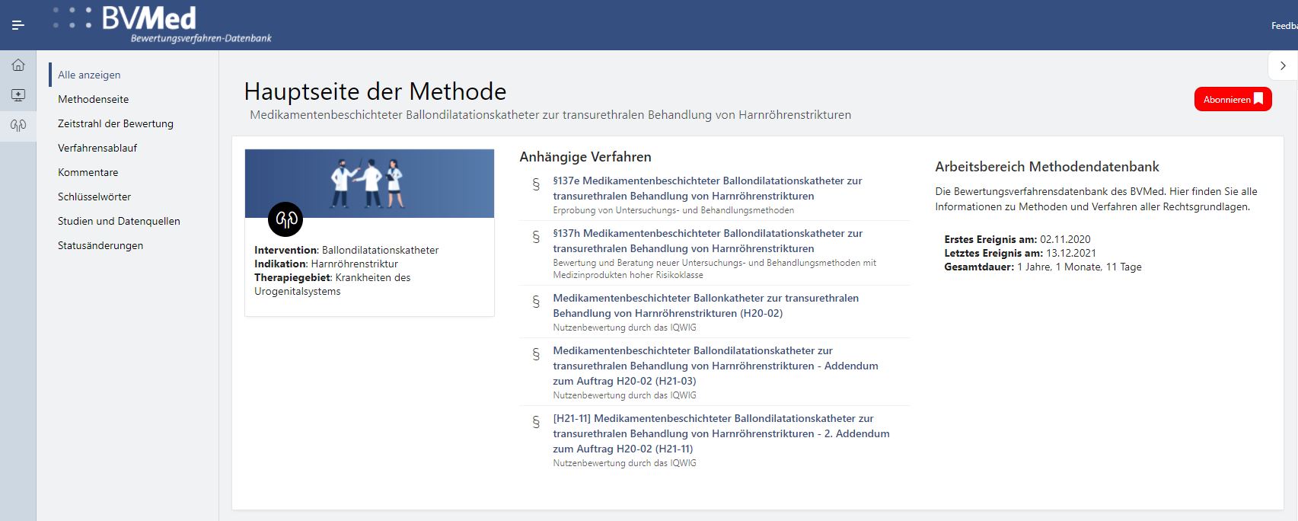Click section sign icon beside §137h procedure
1298x521 pixels.
[536, 237]
